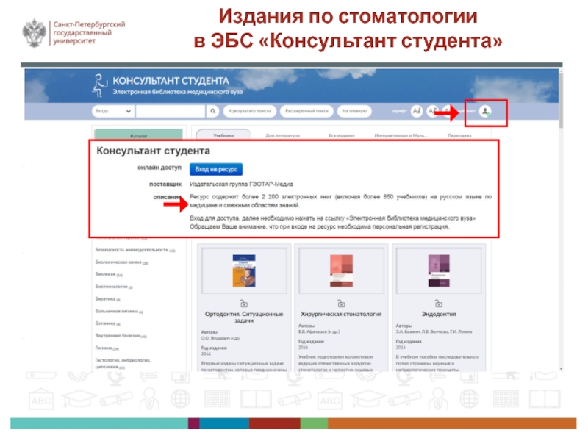The image size is (588, 441).
Task: Open Расширенный поиск
Action: 306,111
